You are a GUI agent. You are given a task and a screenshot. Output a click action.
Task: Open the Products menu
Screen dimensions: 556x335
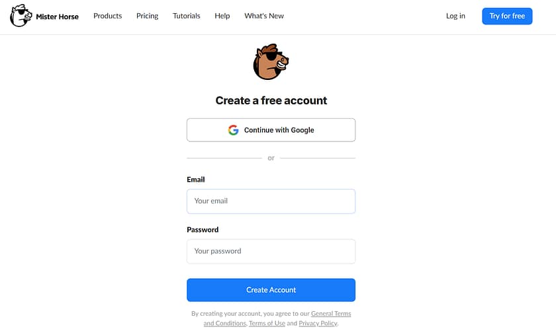(107, 16)
